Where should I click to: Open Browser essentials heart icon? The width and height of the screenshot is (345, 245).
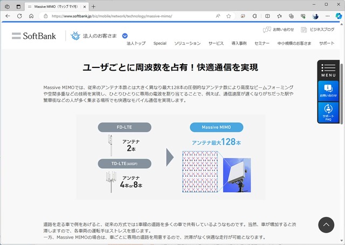pos(303,16)
